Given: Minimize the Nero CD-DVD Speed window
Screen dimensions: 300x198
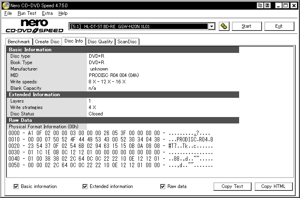Looking at the screenshot, I should (278, 6).
